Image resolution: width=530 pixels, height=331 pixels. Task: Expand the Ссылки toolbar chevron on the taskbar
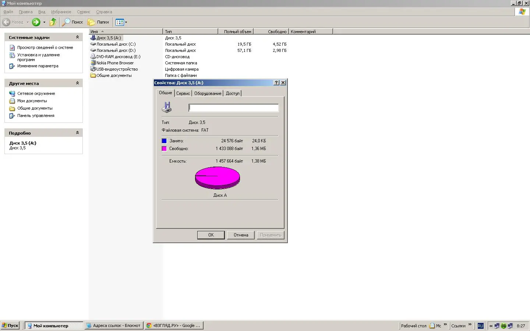[470, 324]
